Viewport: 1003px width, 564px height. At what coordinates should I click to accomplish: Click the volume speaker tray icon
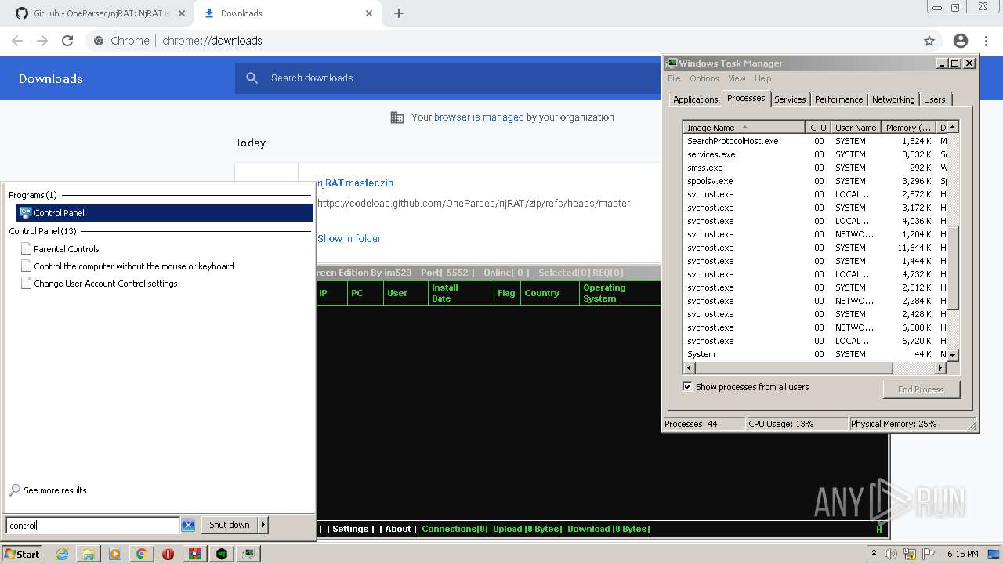tap(892, 554)
